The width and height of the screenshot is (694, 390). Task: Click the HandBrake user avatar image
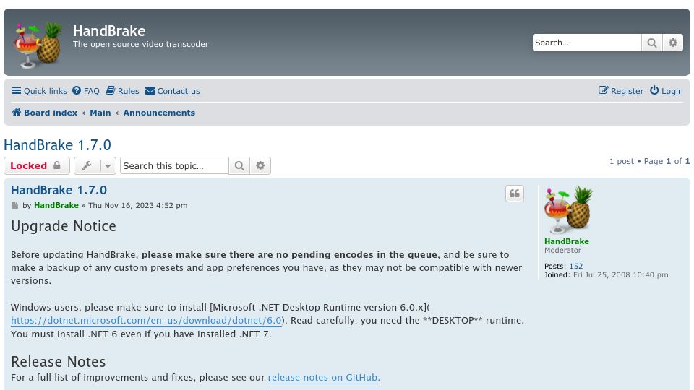click(x=569, y=210)
